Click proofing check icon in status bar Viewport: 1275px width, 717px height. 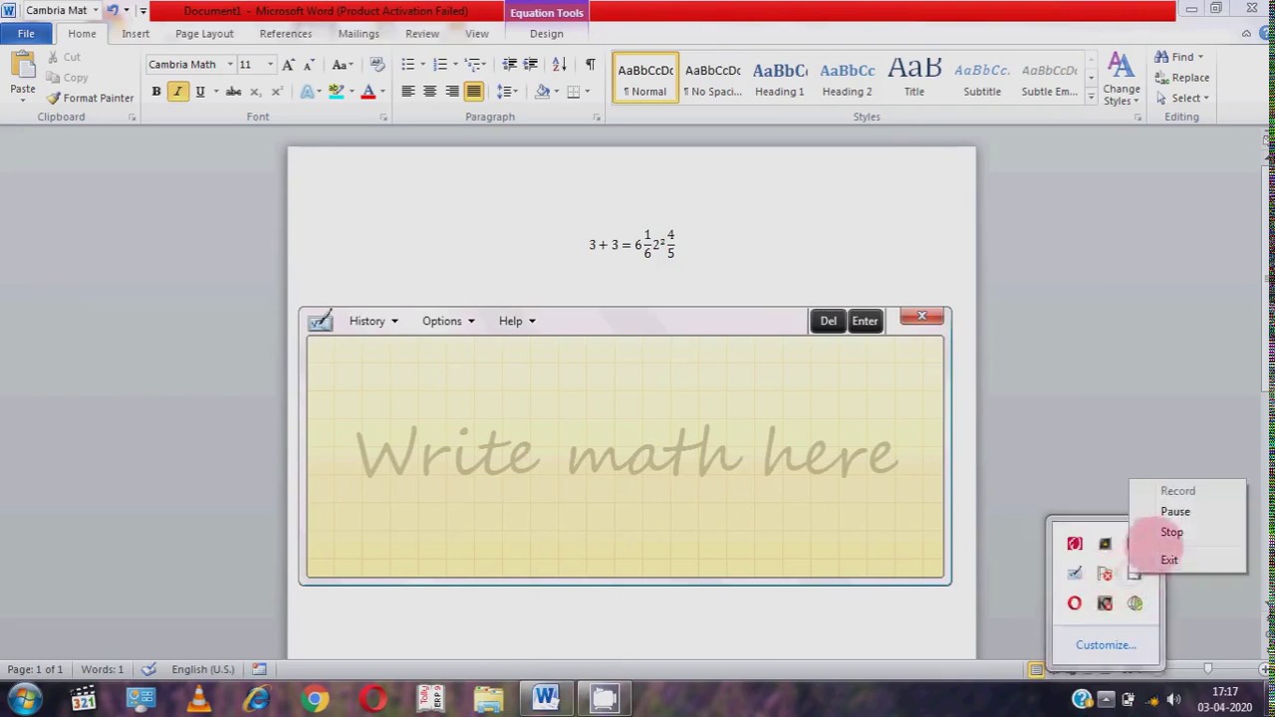point(148,669)
